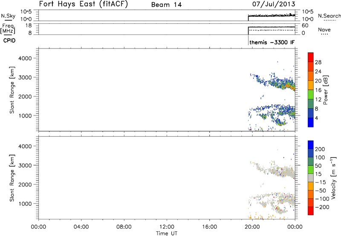Click the 'Power [dB]' colorbar label

tap(325, 90)
